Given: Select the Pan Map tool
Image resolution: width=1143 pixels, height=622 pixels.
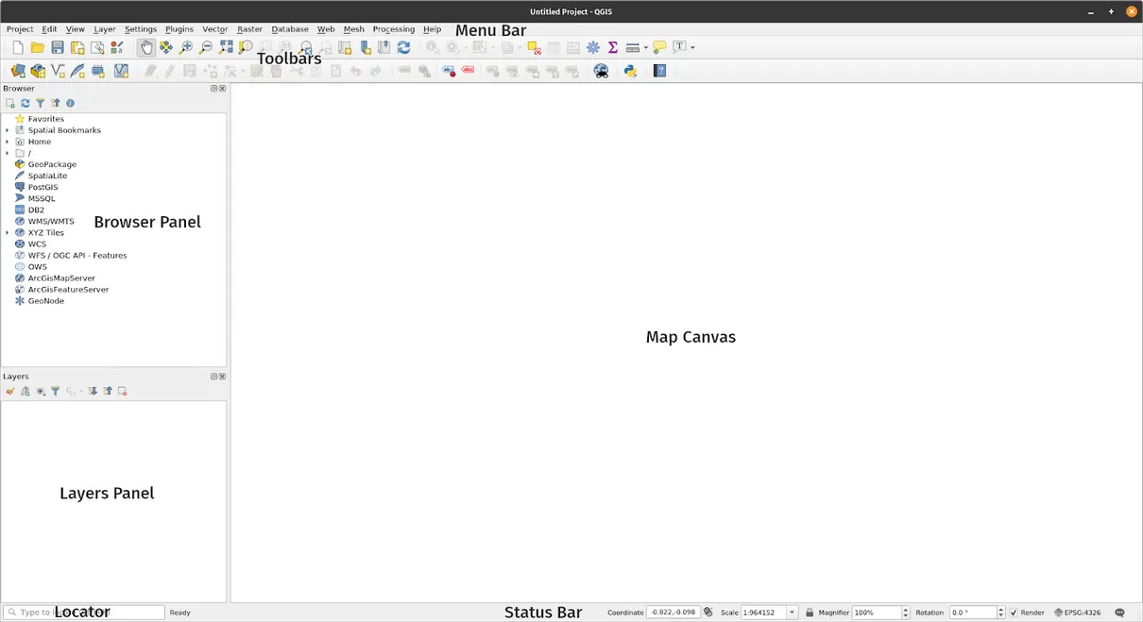Looking at the screenshot, I should click(x=146, y=47).
